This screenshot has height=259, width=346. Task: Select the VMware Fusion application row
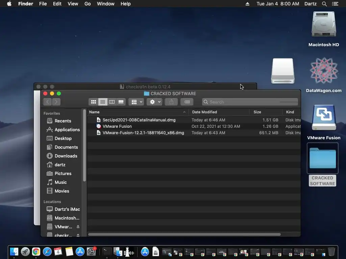pos(194,126)
